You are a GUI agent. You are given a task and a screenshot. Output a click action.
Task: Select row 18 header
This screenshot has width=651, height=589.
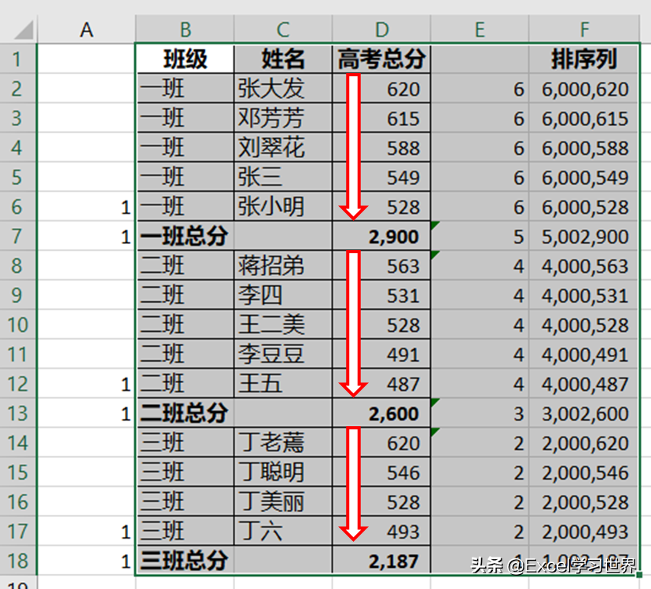click(x=18, y=561)
